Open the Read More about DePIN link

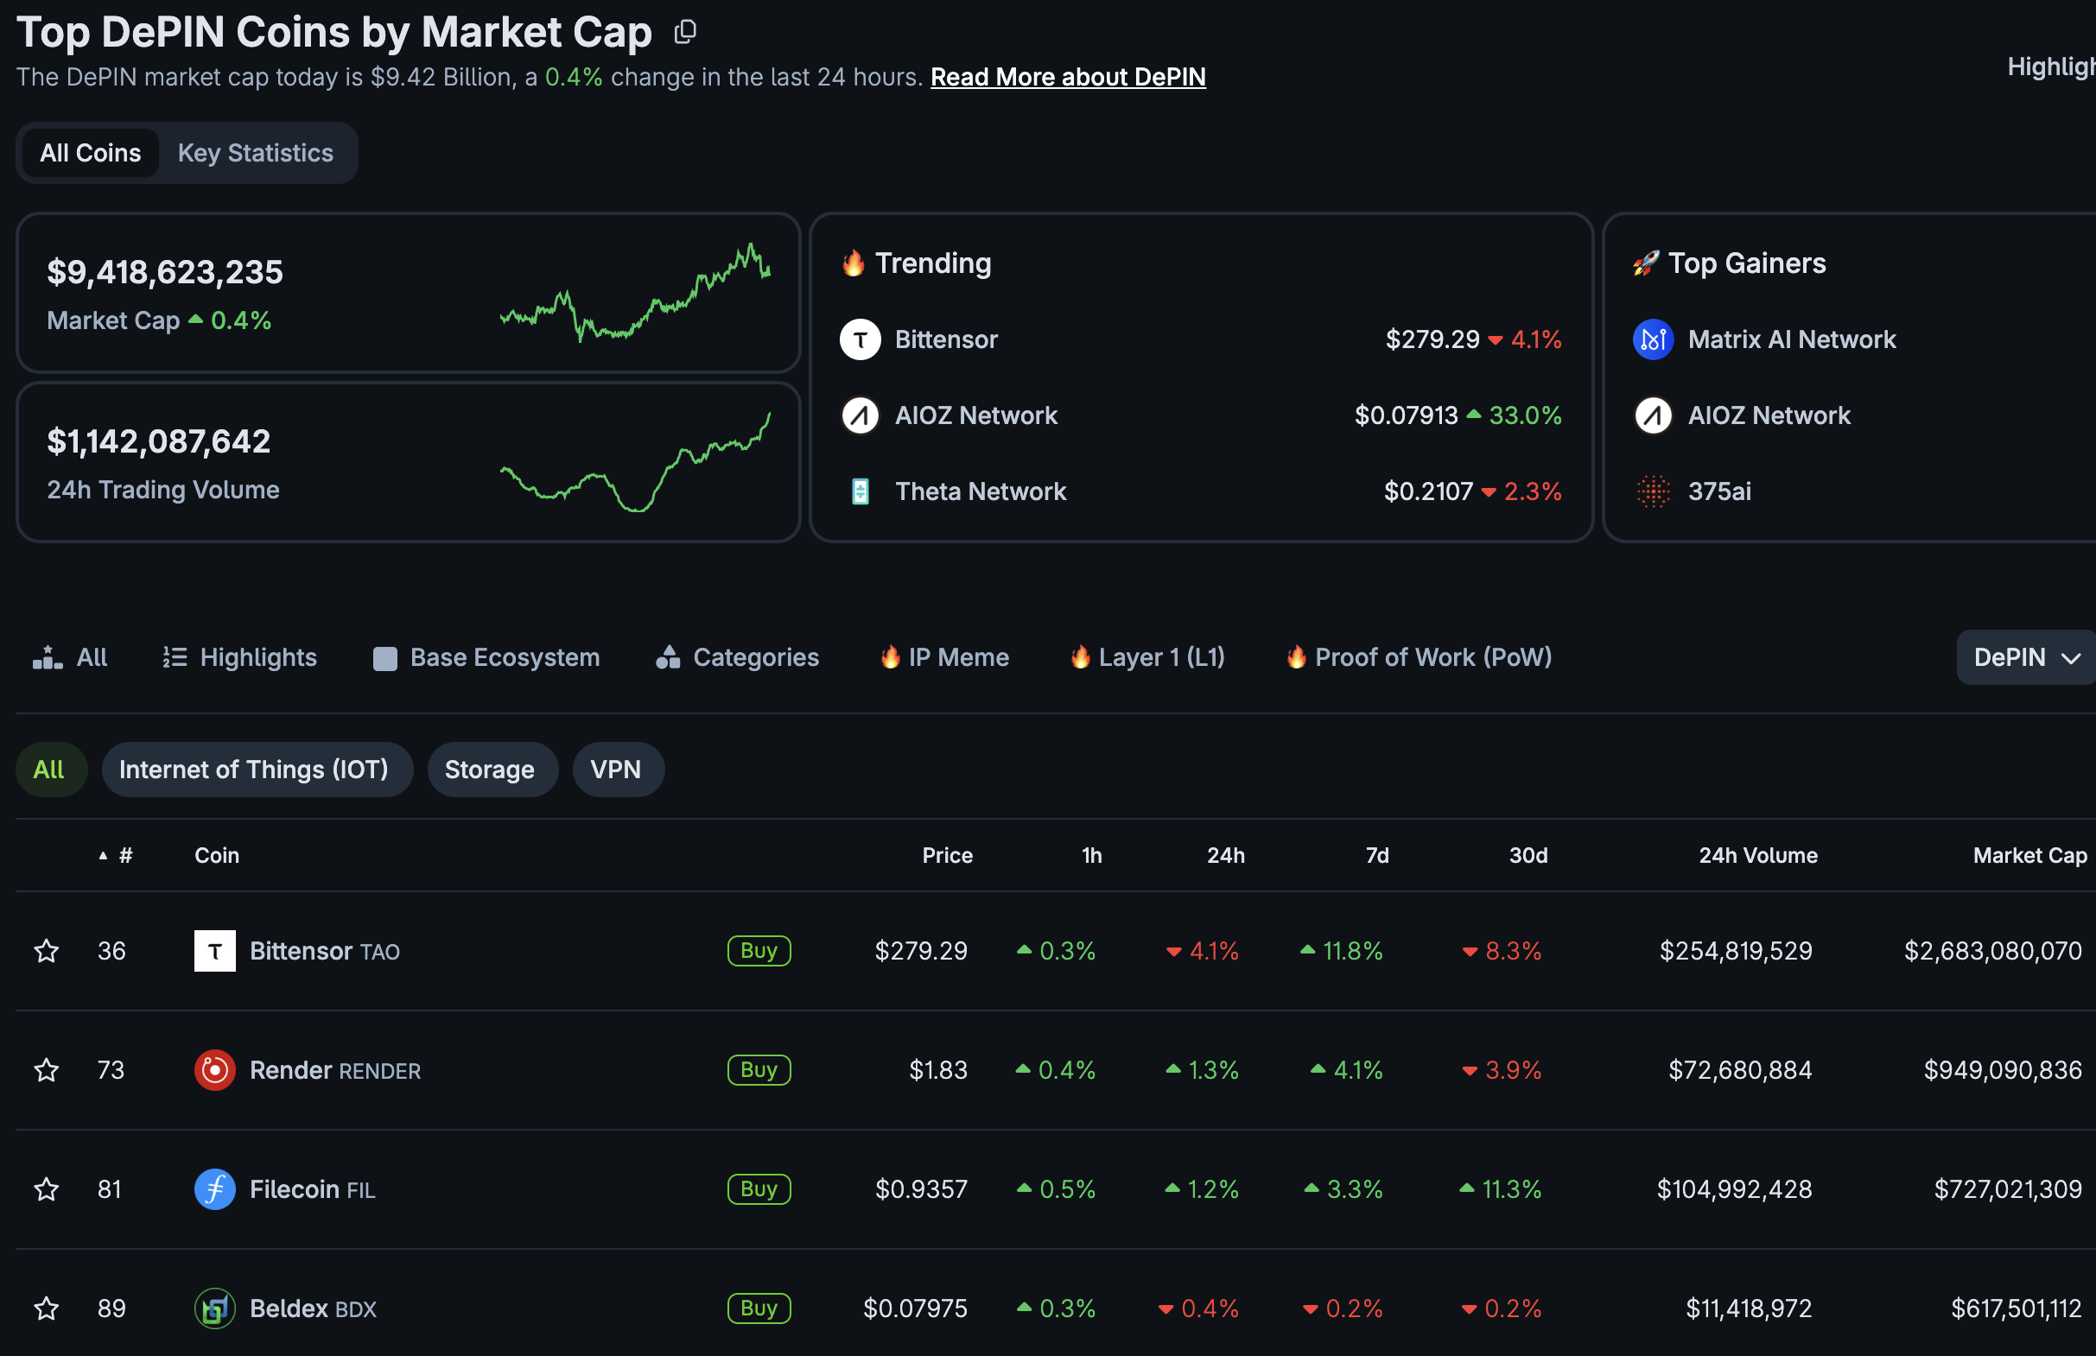click(1068, 77)
